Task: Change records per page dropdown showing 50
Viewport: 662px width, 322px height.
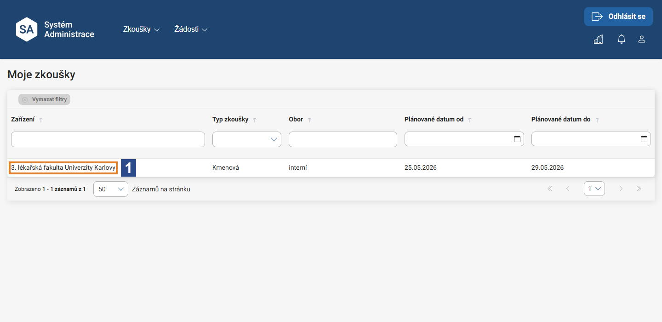Action: coord(111,189)
